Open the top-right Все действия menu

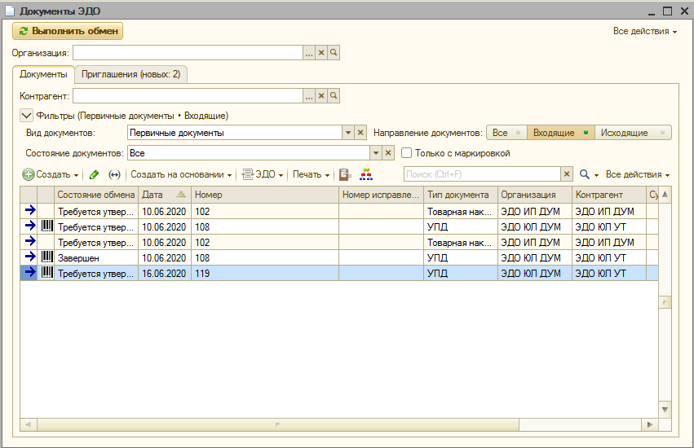pos(645,32)
